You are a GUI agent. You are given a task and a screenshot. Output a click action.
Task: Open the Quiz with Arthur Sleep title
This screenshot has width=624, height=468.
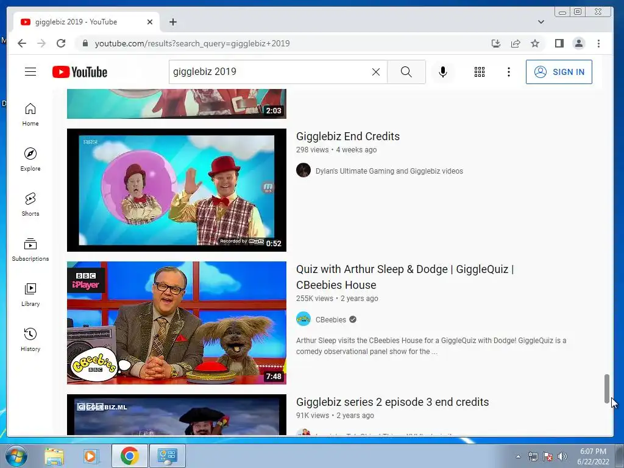point(405,277)
